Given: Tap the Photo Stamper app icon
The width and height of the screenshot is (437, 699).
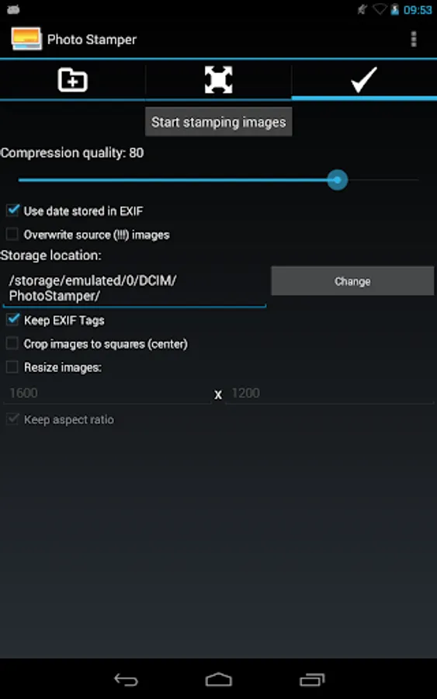Looking at the screenshot, I should coord(26,40).
